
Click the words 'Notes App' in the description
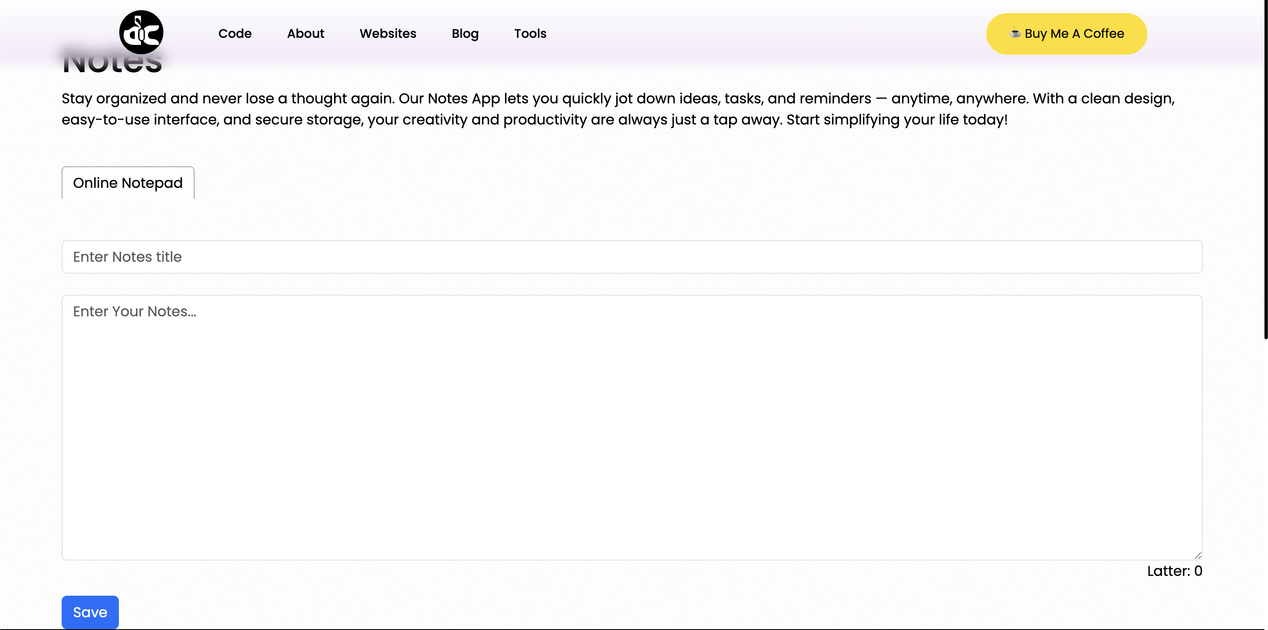tap(464, 99)
